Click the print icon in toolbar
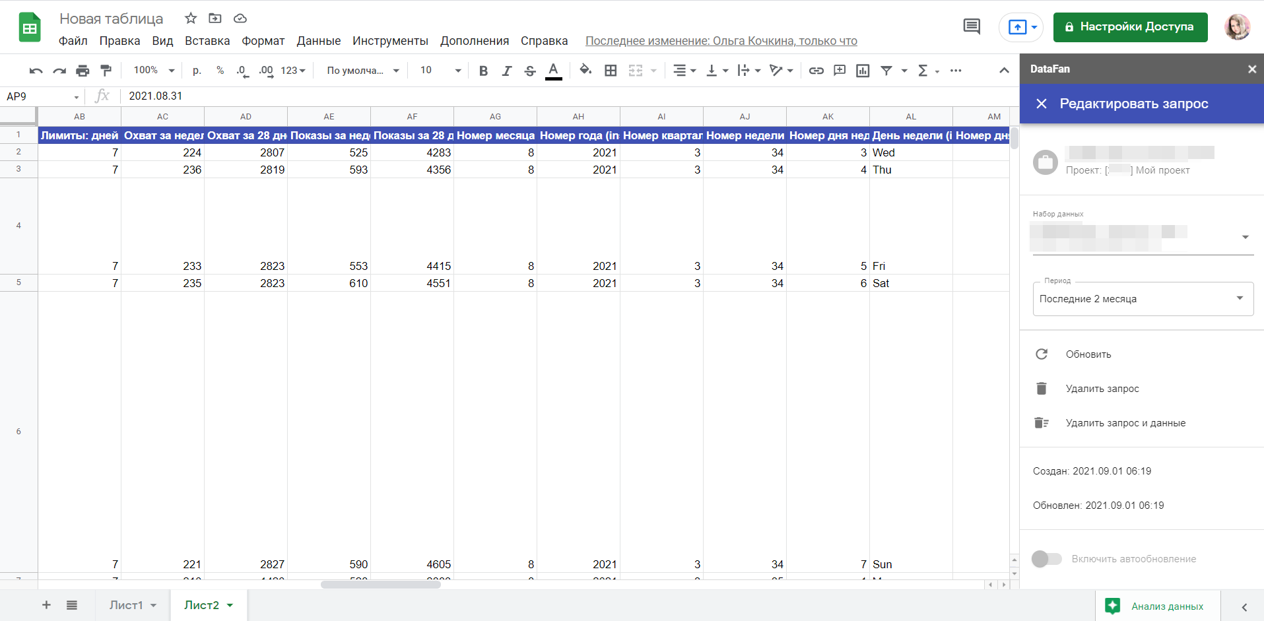The image size is (1264, 621). coord(83,71)
